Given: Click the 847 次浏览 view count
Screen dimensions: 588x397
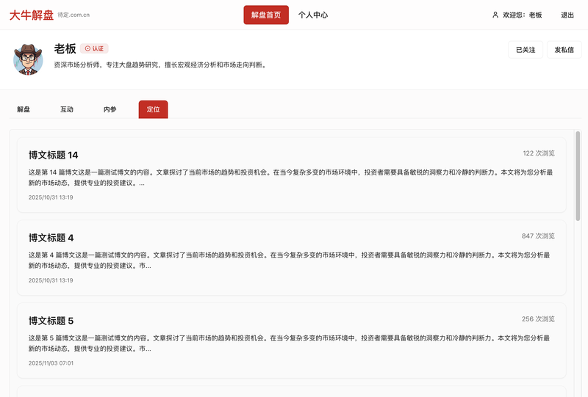Looking at the screenshot, I should [538, 236].
